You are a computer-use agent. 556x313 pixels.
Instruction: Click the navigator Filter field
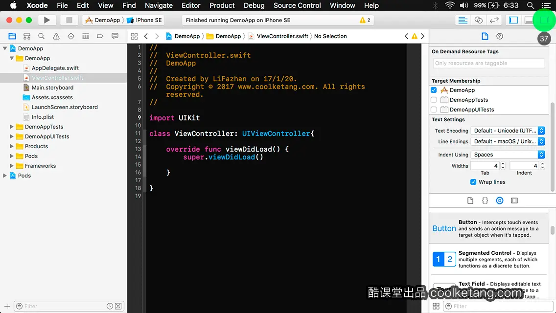click(69, 306)
